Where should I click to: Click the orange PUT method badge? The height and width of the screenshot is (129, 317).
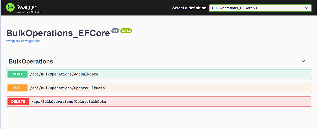tap(17, 88)
